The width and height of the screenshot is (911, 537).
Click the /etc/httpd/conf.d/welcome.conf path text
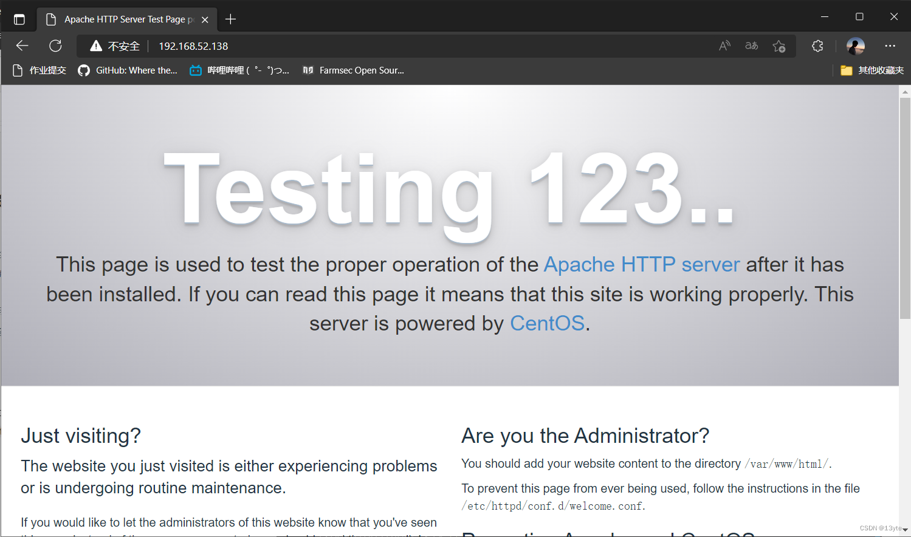tap(552, 506)
